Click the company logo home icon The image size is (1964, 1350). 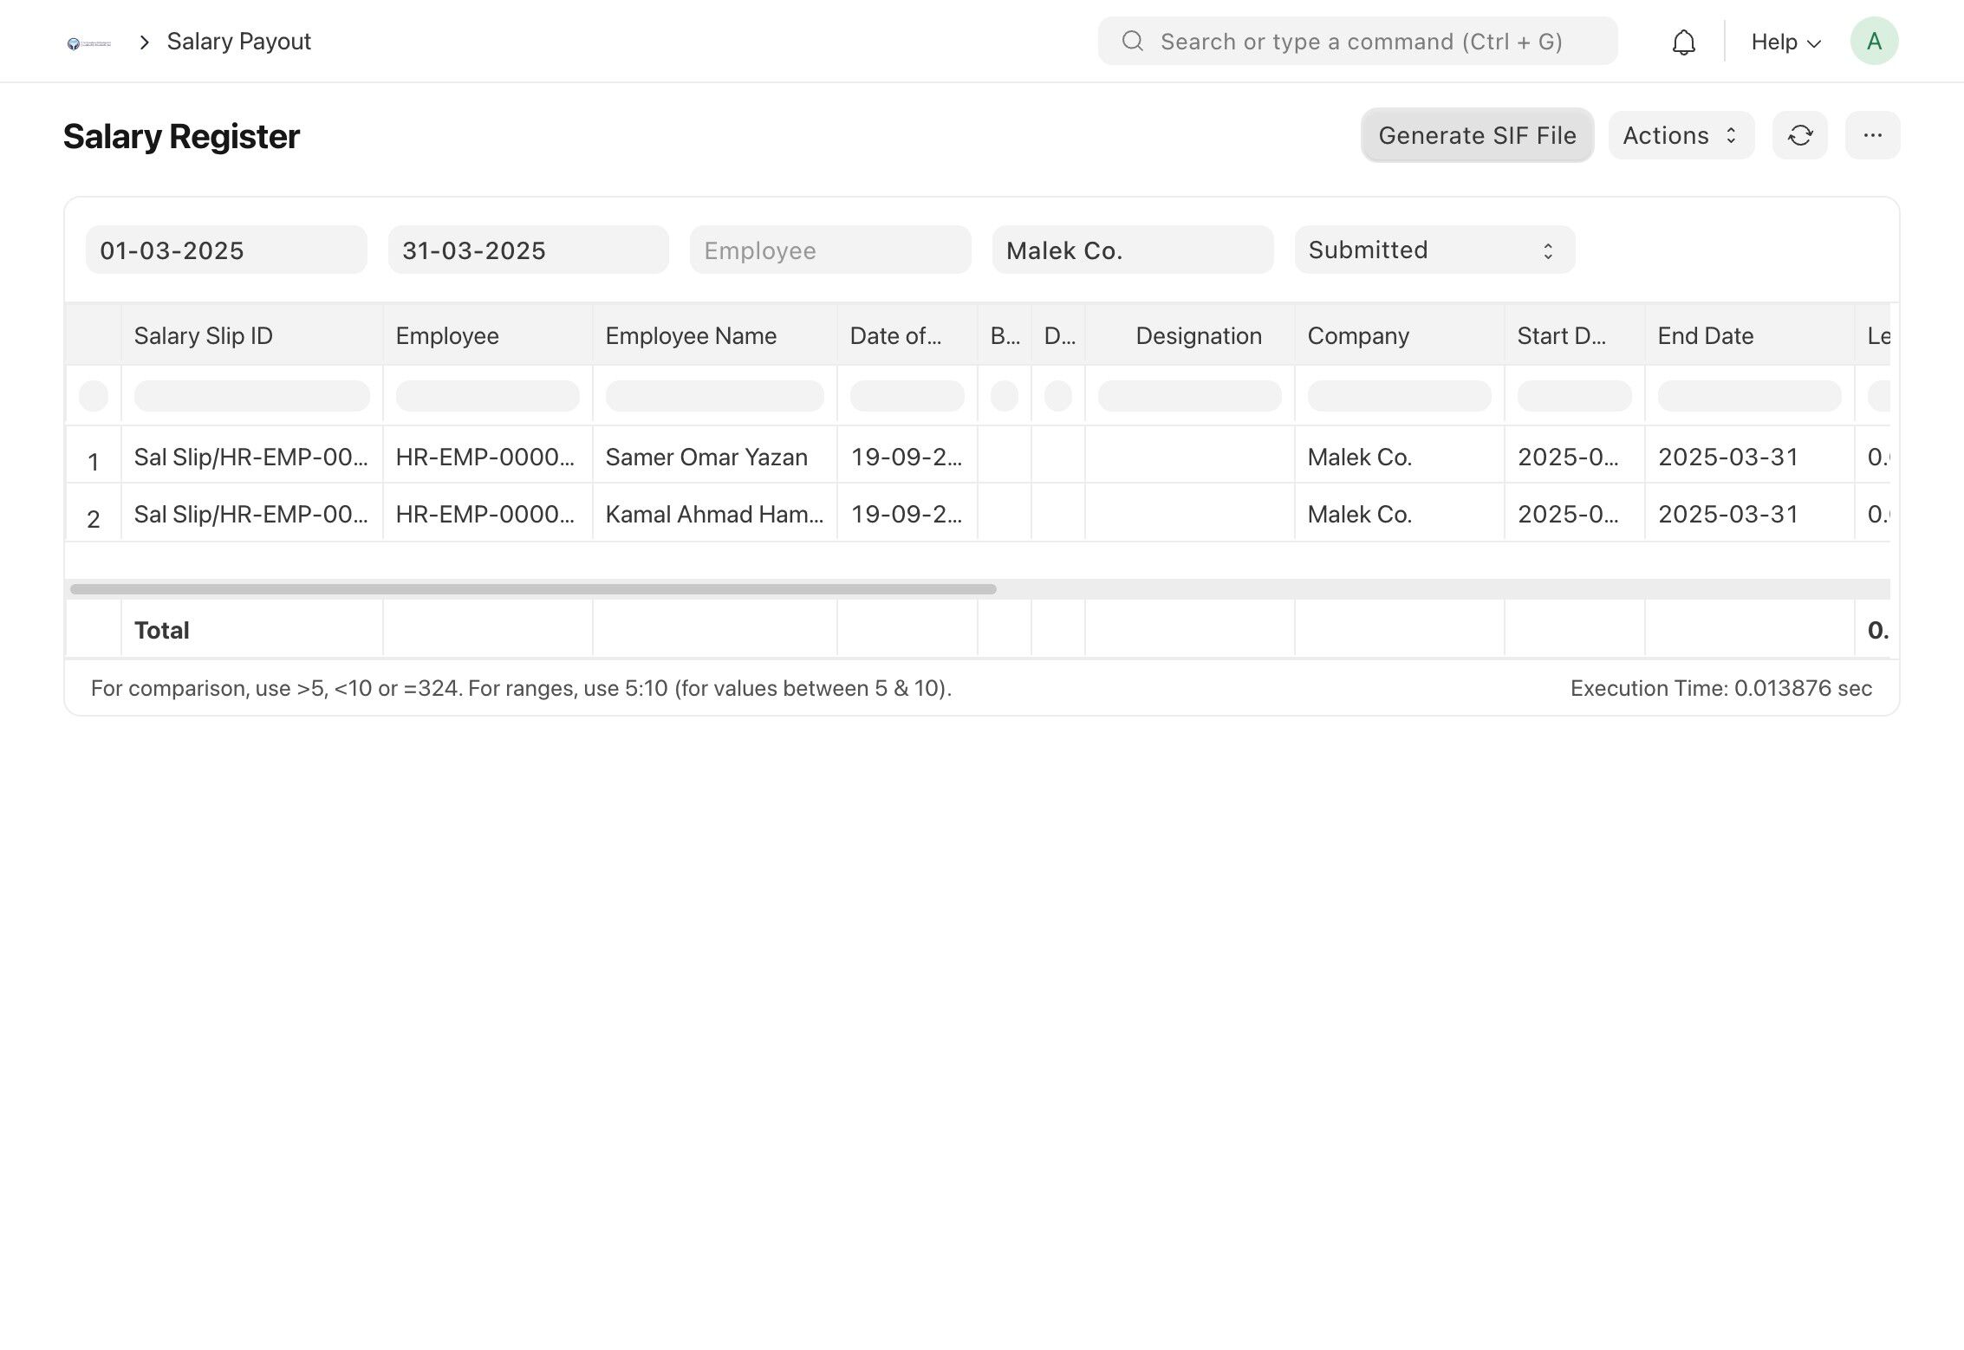[x=88, y=42]
